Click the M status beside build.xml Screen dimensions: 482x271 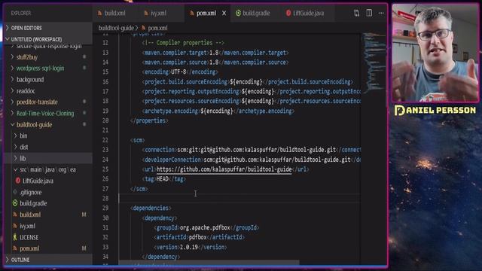point(84,215)
